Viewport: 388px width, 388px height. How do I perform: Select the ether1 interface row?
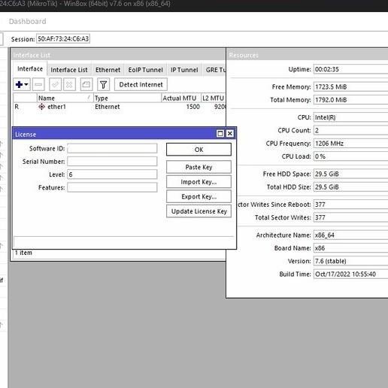[120, 107]
